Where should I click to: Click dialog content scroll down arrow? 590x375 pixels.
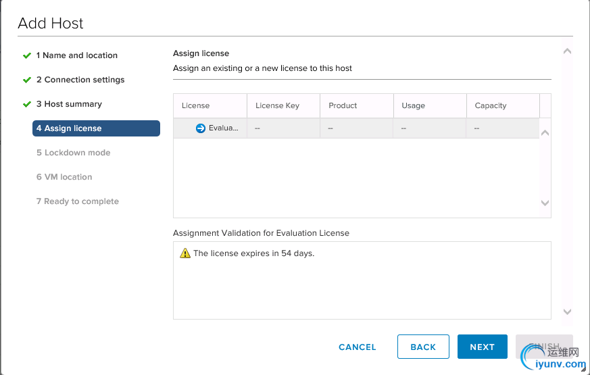pos(568,311)
